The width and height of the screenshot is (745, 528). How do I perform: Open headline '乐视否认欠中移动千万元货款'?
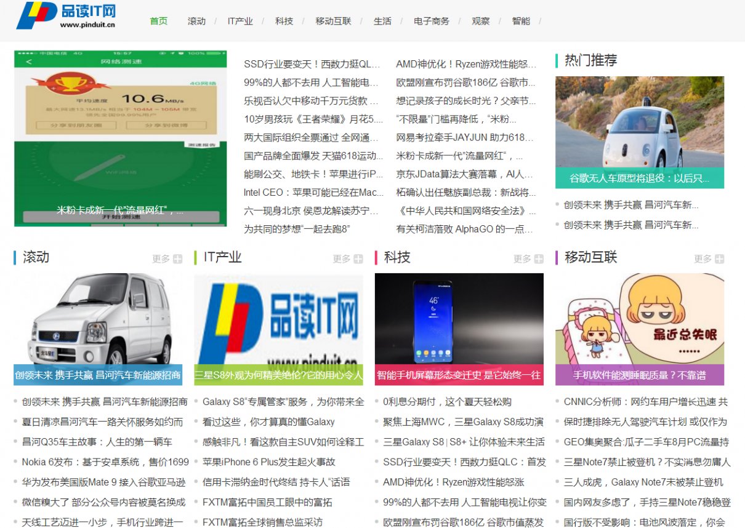pos(311,100)
